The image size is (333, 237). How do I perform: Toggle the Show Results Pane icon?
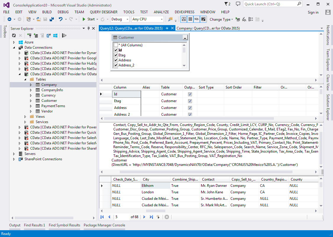203,19
